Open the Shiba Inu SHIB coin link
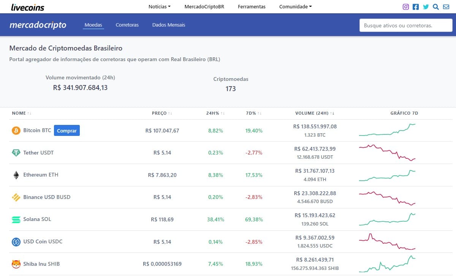The height and width of the screenshot is (276, 456). (x=41, y=263)
